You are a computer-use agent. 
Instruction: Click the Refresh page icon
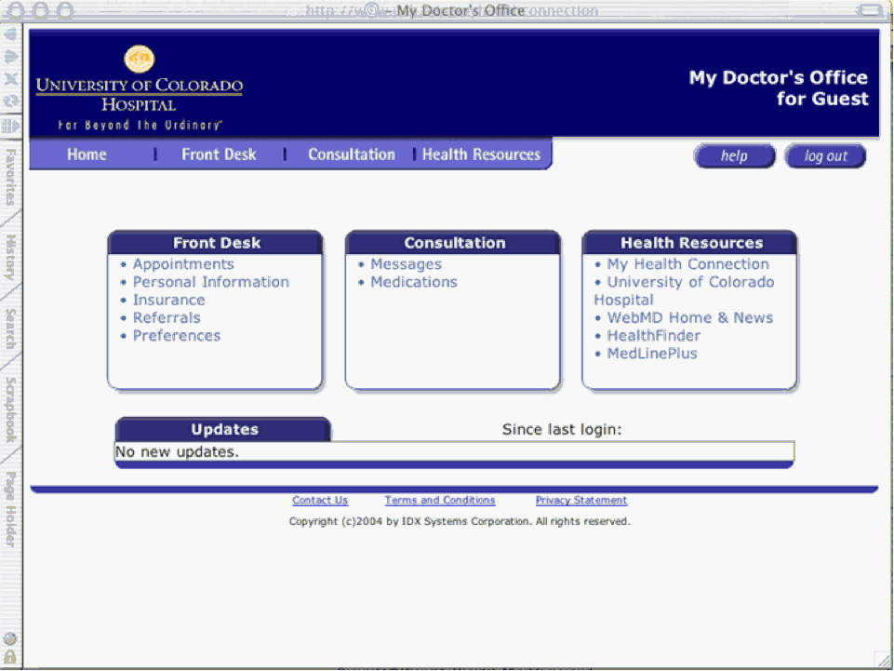pyautogui.click(x=11, y=101)
